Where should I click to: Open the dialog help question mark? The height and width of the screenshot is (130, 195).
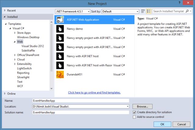pos(179,3)
